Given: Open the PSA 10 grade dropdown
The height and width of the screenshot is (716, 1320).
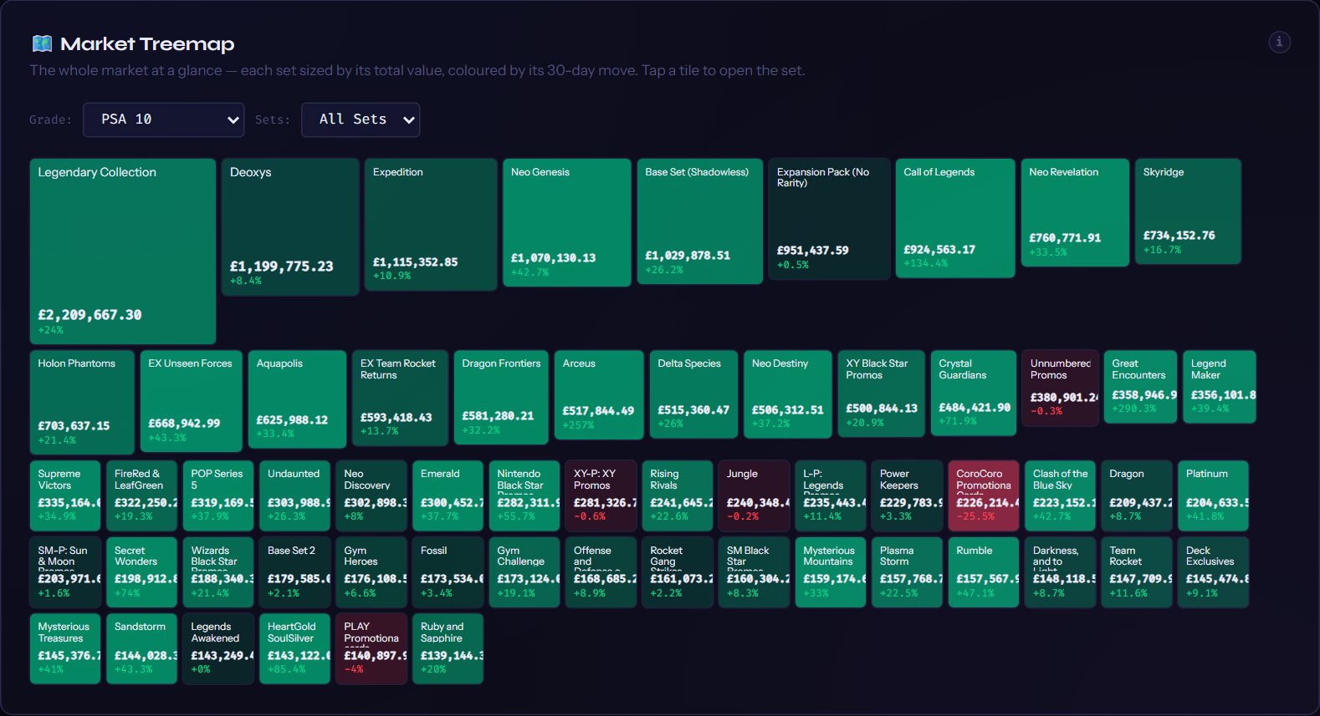Looking at the screenshot, I should (x=164, y=119).
